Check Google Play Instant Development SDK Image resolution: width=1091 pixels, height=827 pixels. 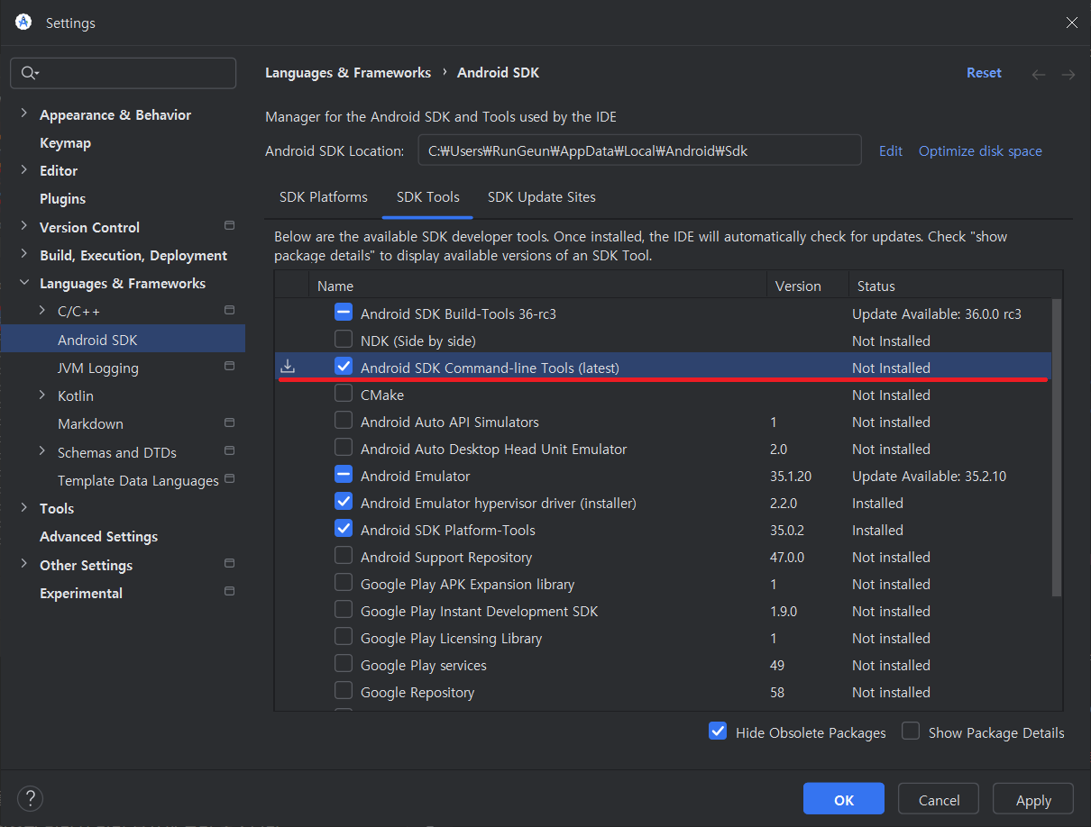point(344,610)
